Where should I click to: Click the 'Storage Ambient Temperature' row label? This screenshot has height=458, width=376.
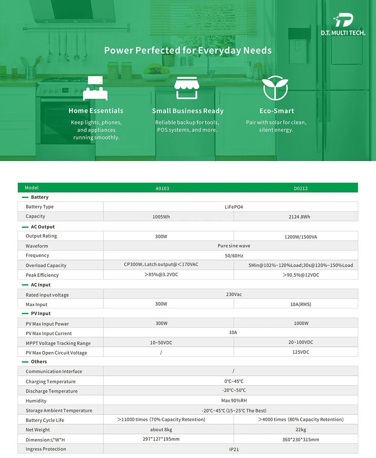click(59, 411)
